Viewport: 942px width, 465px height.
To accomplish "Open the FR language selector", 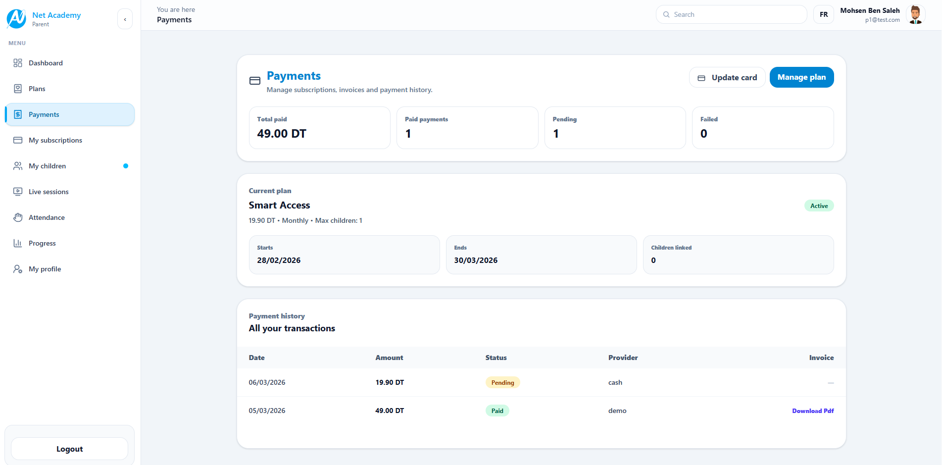I will pos(823,14).
